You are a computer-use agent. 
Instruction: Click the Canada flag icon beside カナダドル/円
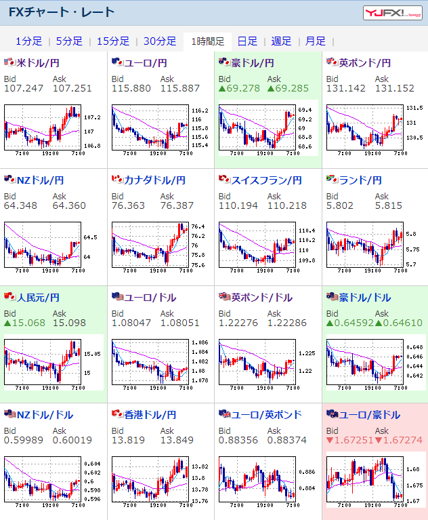pos(117,180)
